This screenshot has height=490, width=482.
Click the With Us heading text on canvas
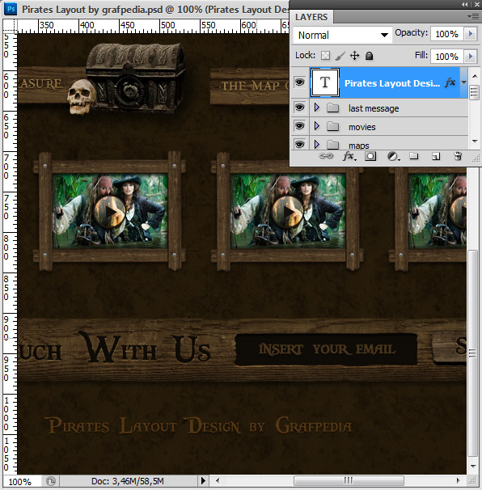coord(145,348)
